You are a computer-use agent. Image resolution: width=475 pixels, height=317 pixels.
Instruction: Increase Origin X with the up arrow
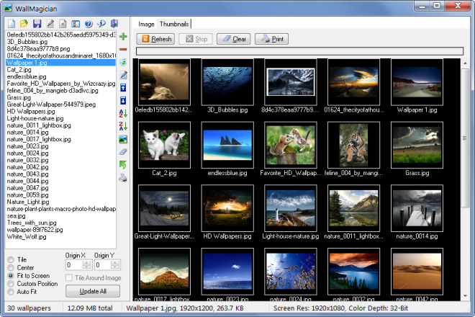87,262
